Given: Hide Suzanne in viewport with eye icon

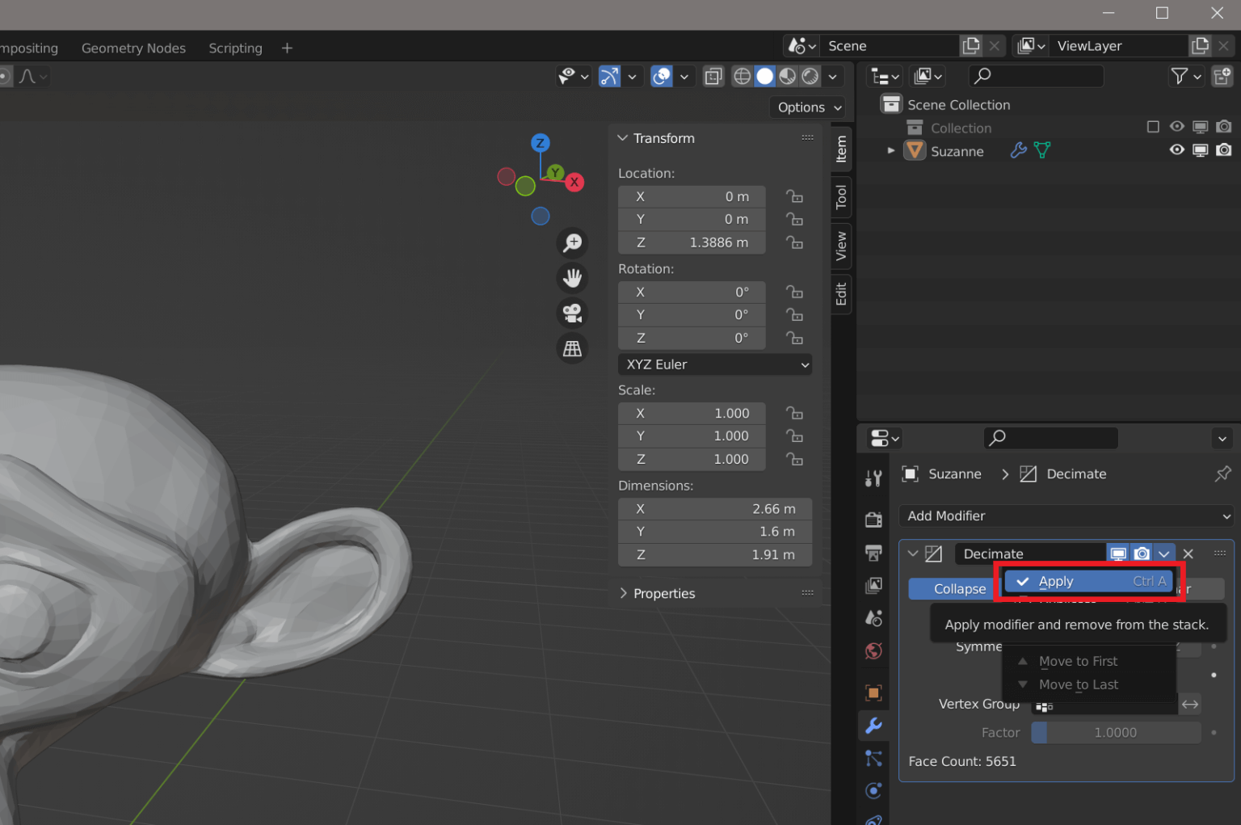Looking at the screenshot, I should (x=1177, y=150).
